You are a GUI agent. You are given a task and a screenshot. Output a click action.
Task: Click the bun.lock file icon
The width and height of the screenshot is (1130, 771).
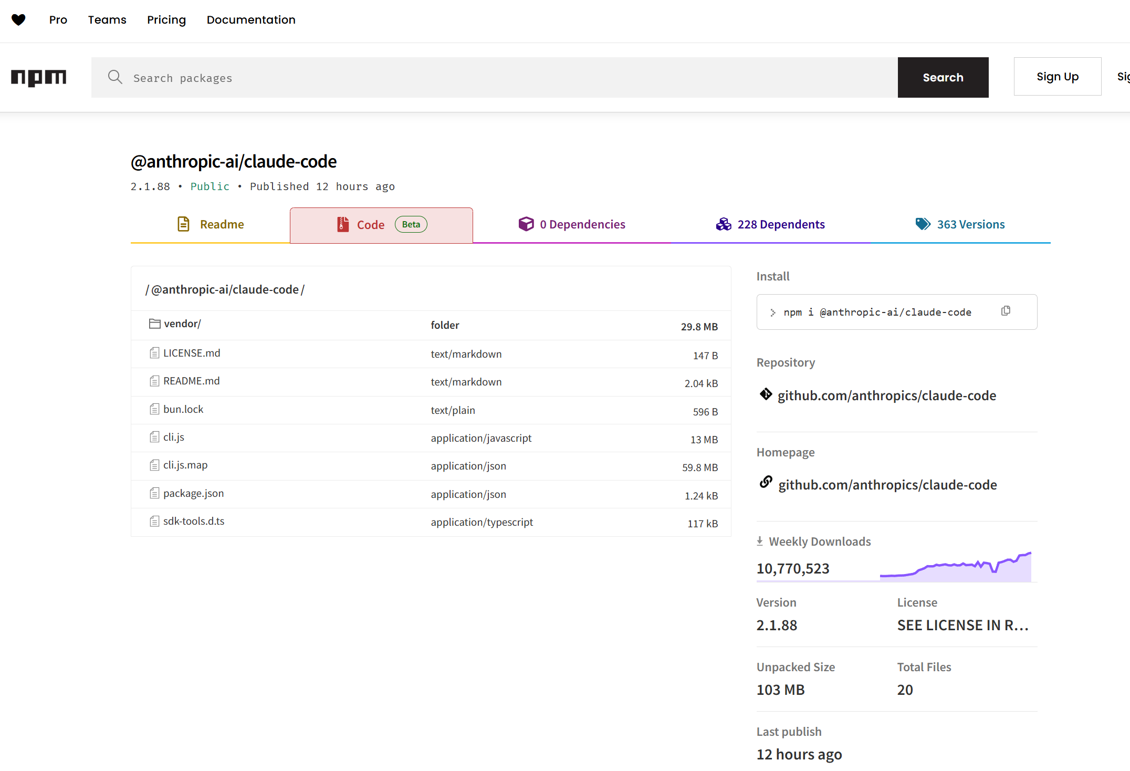(x=154, y=409)
